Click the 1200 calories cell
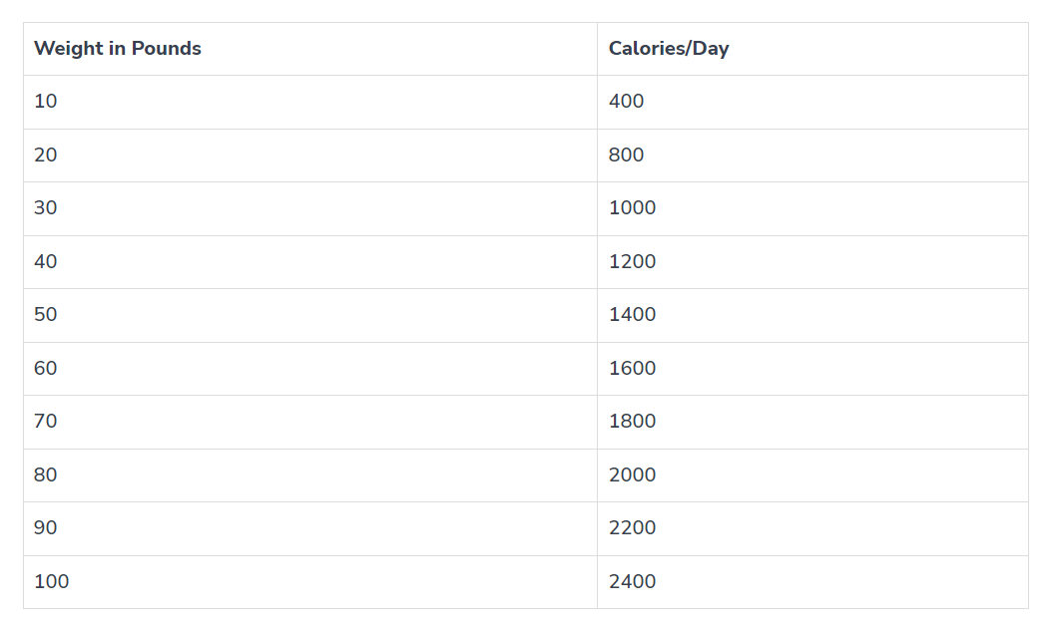The width and height of the screenshot is (1046, 627). [x=633, y=262]
